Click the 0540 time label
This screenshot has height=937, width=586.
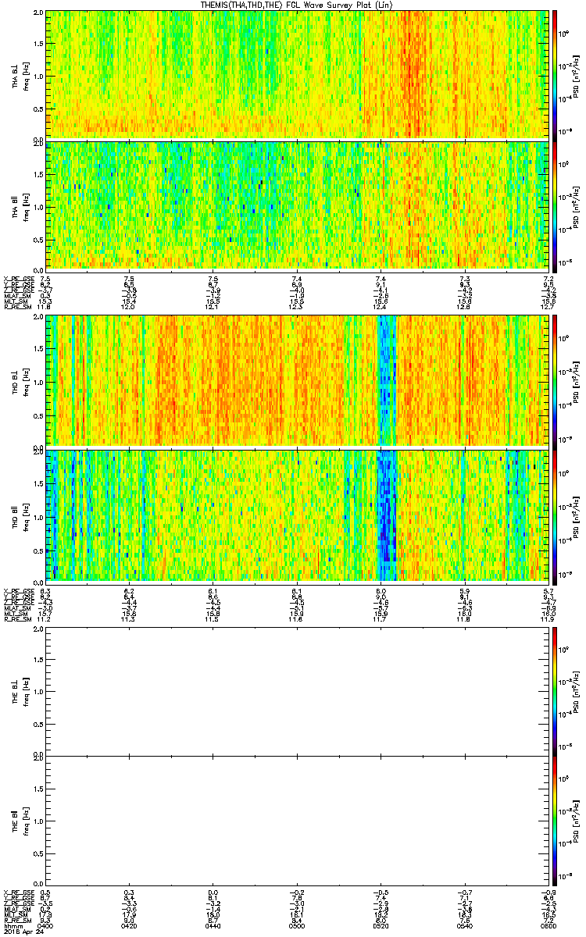point(464,925)
